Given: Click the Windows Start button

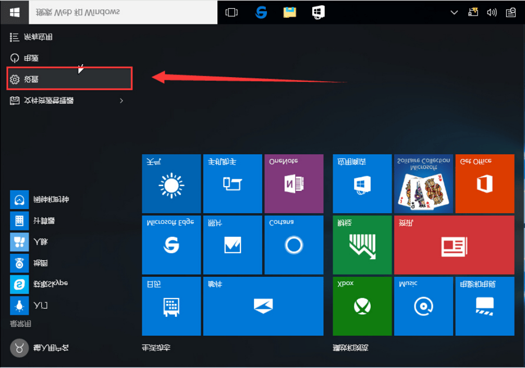Looking at the screenshot, I should pos(15,13).
